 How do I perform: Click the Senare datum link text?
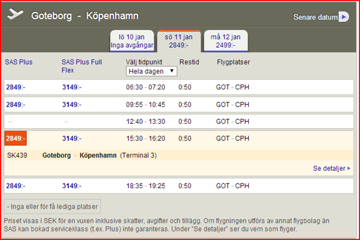pyautogui.click(x=315, y=17)
